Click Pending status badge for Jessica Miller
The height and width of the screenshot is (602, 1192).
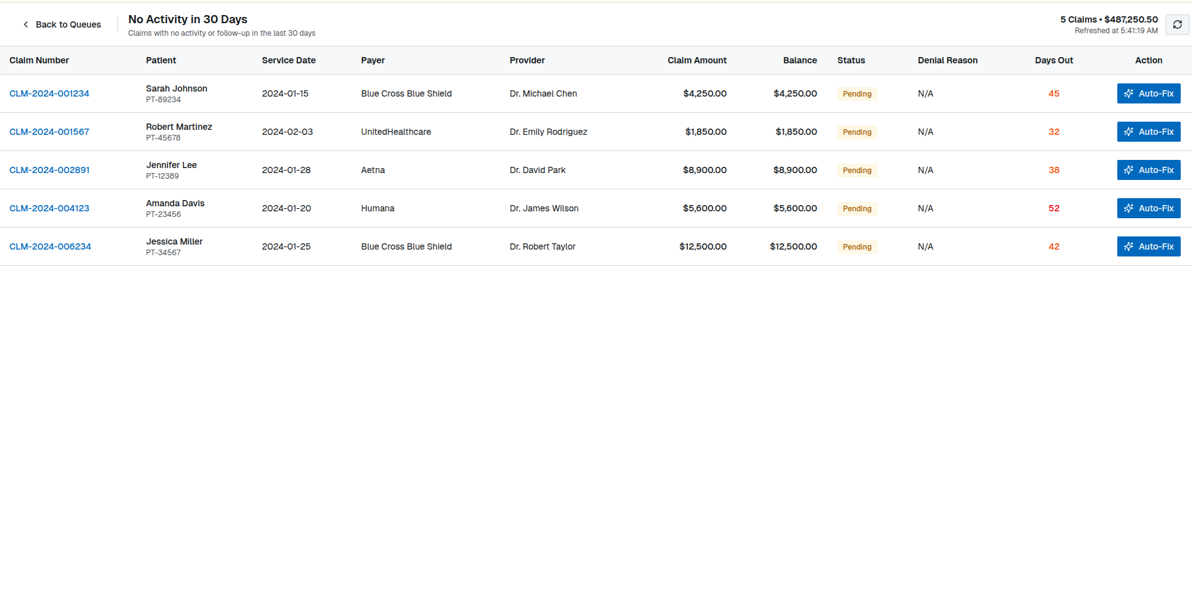(857, 247)
